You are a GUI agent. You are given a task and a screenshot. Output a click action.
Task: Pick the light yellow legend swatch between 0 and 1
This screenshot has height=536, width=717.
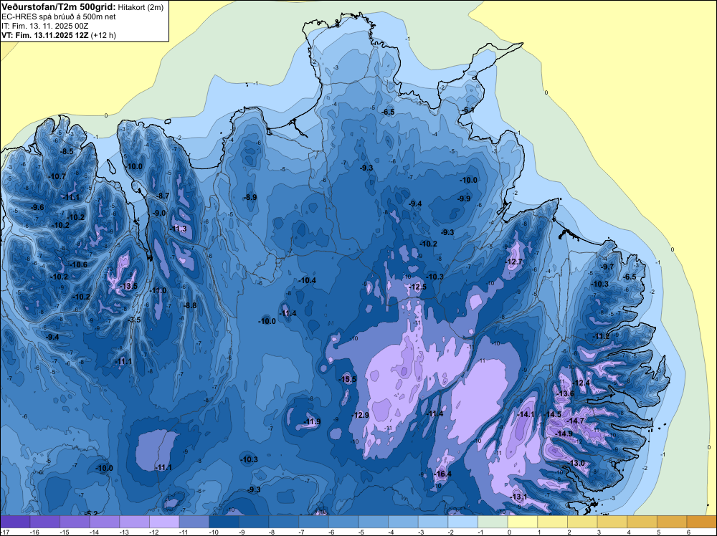pyautogui.click(x=522, y=522)
